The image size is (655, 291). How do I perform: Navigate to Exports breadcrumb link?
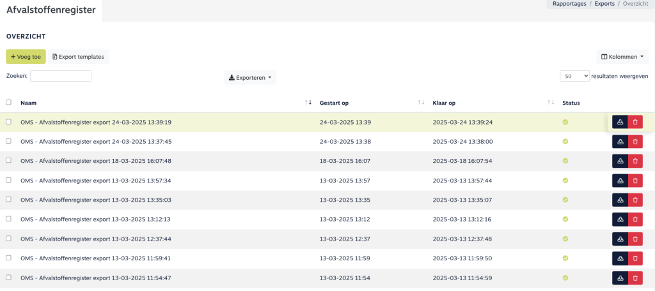(604, 4)
